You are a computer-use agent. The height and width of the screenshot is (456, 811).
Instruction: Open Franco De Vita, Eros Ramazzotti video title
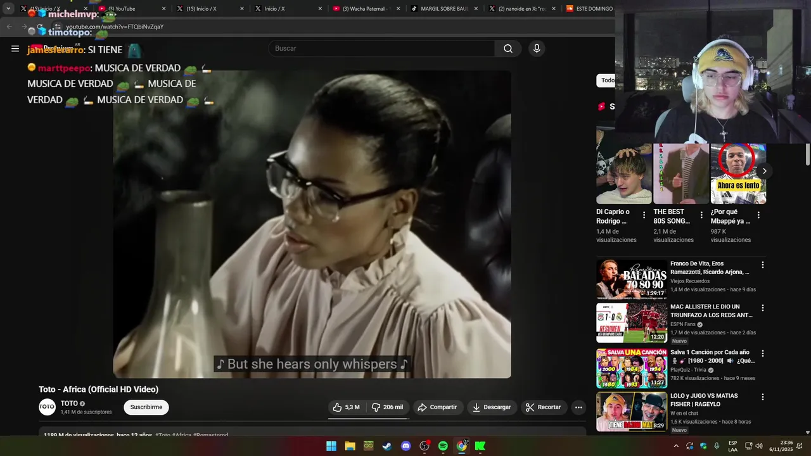(x=710, y=267)
